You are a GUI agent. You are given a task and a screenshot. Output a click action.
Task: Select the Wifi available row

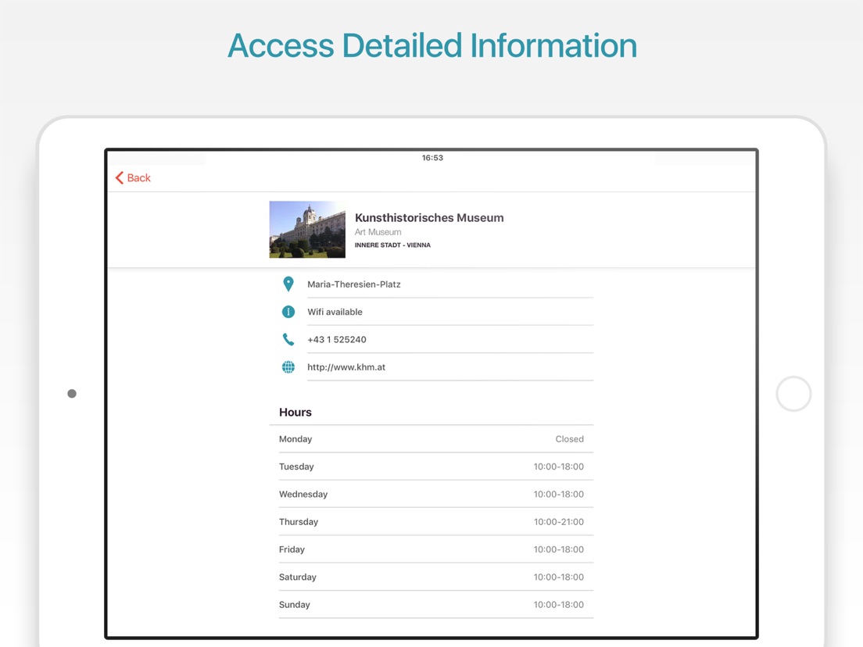437,312
